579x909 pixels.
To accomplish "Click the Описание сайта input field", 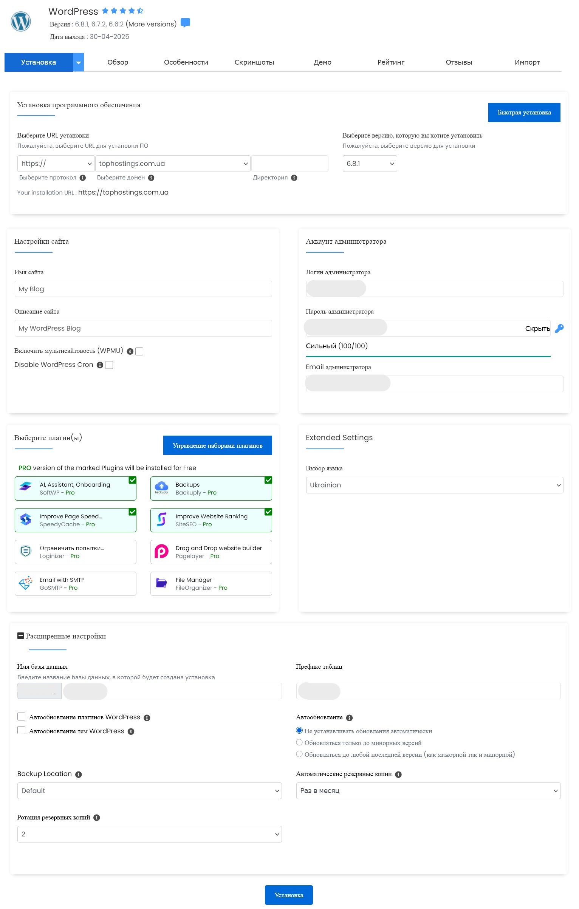I will click(x=143, y=328).
